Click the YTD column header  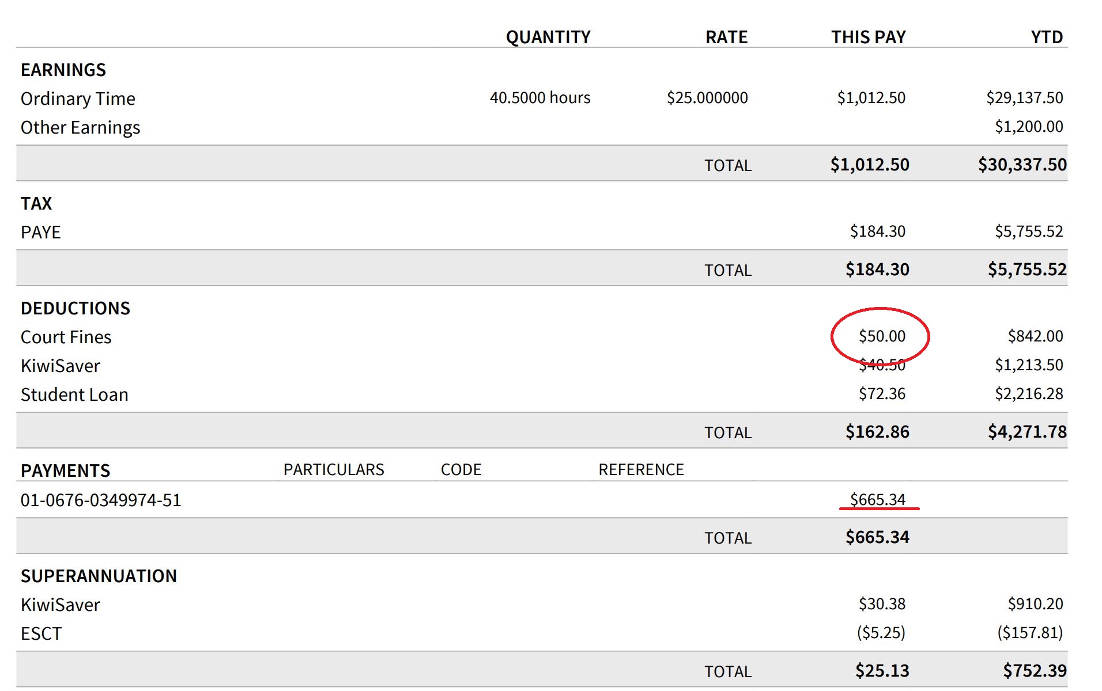[1047, 37]
